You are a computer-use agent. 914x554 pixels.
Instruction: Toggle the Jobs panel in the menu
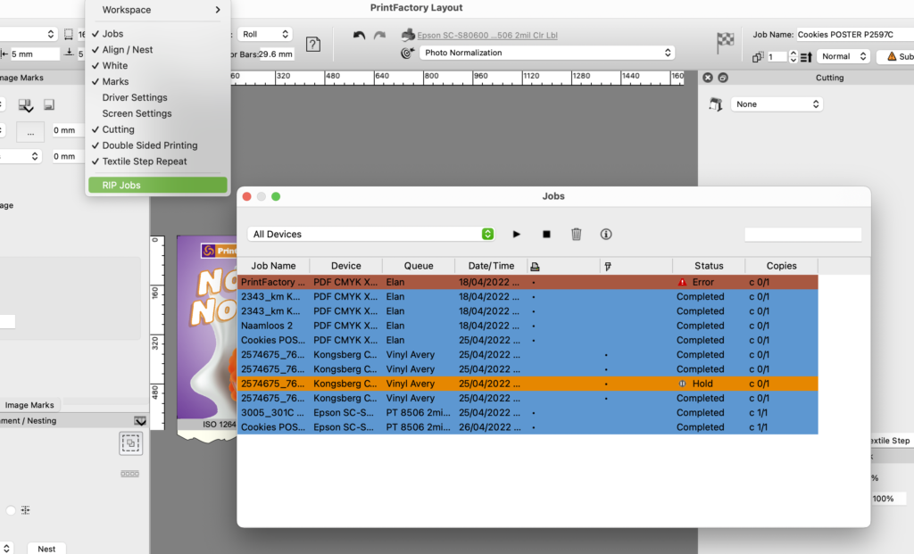click(x=156, y=34)
